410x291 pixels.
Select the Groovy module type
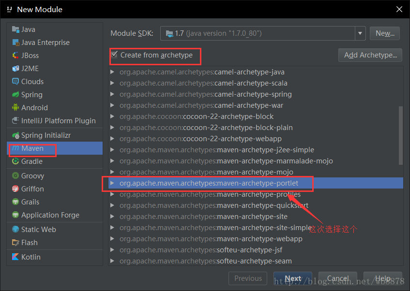tap(55, 175)
